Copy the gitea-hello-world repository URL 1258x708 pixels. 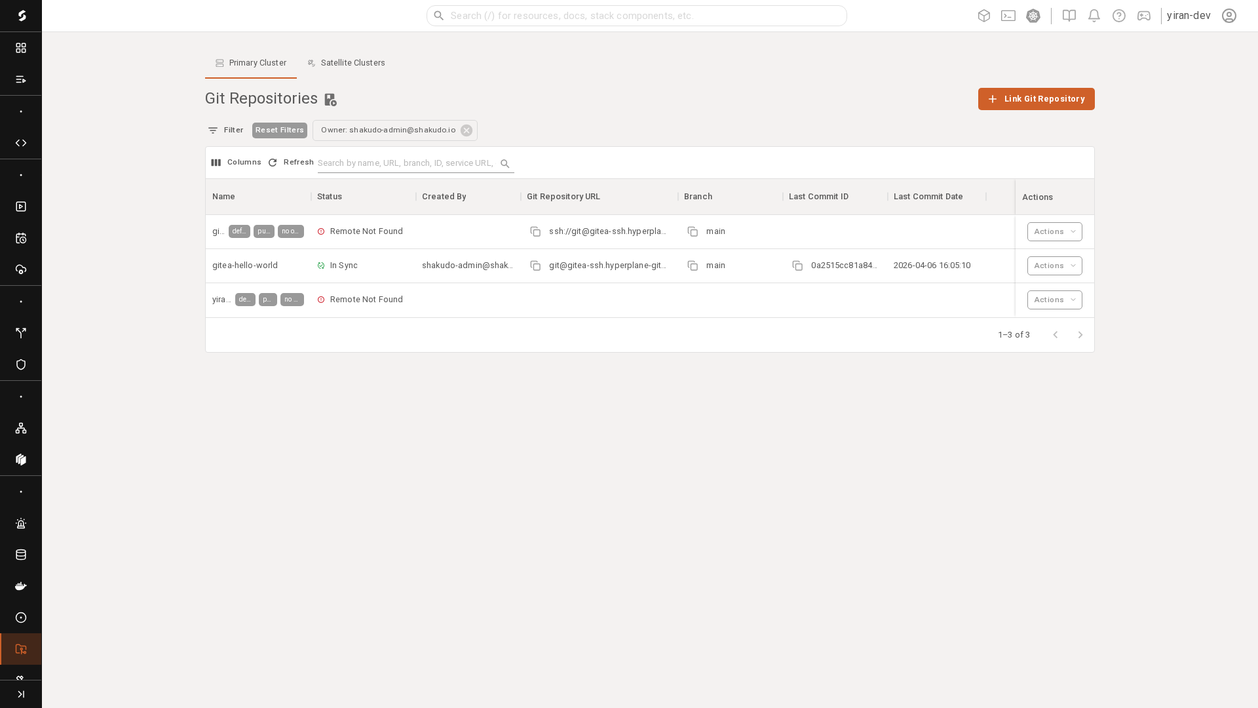tap(535, 265)
